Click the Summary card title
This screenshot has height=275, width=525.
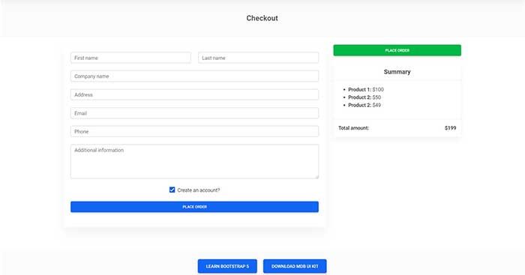tap(397, 72)
